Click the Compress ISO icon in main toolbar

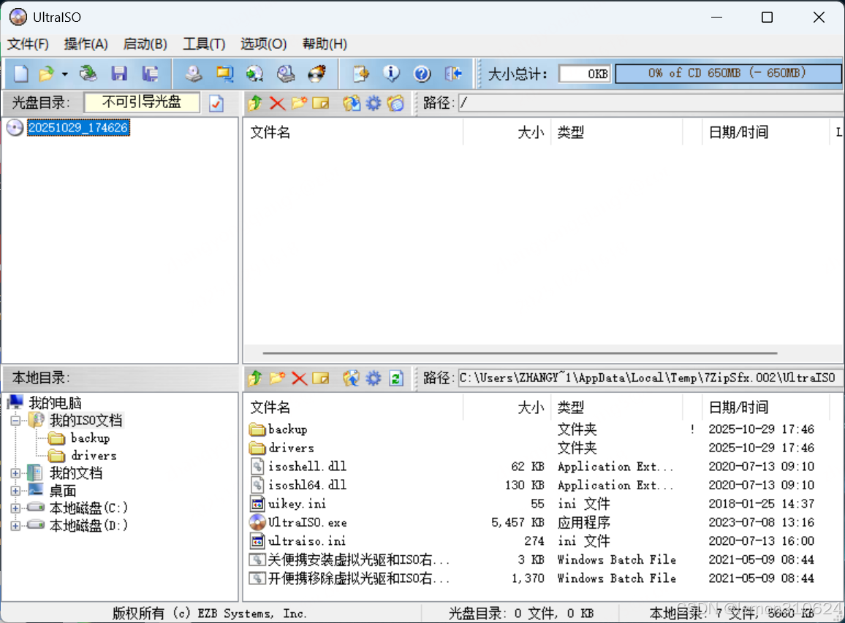pyautogui.click(x=224, y=74)
